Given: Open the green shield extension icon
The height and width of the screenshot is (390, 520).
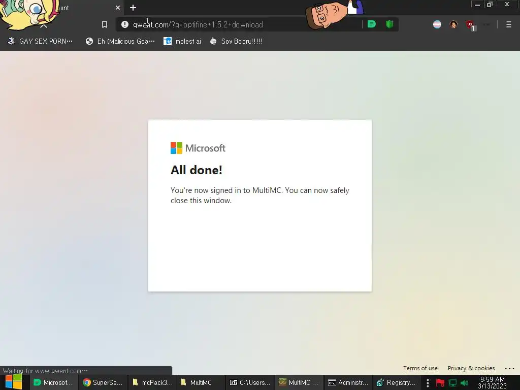Looking at the screenshot, I should click(x=389, y=24).
